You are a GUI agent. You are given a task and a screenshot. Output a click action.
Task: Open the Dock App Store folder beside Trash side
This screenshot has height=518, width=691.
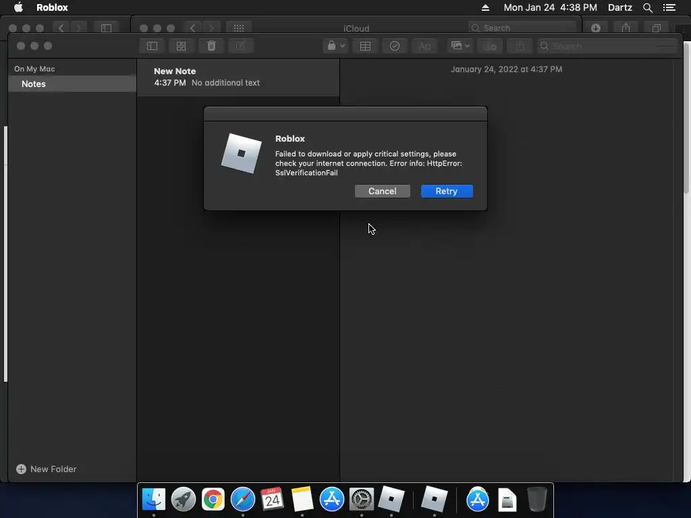coord(478,499)
